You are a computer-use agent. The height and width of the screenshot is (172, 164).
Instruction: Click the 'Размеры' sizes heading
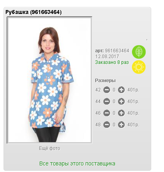click(105, 81)
